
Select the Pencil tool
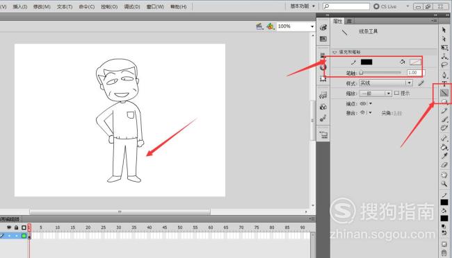pos(444,111)
